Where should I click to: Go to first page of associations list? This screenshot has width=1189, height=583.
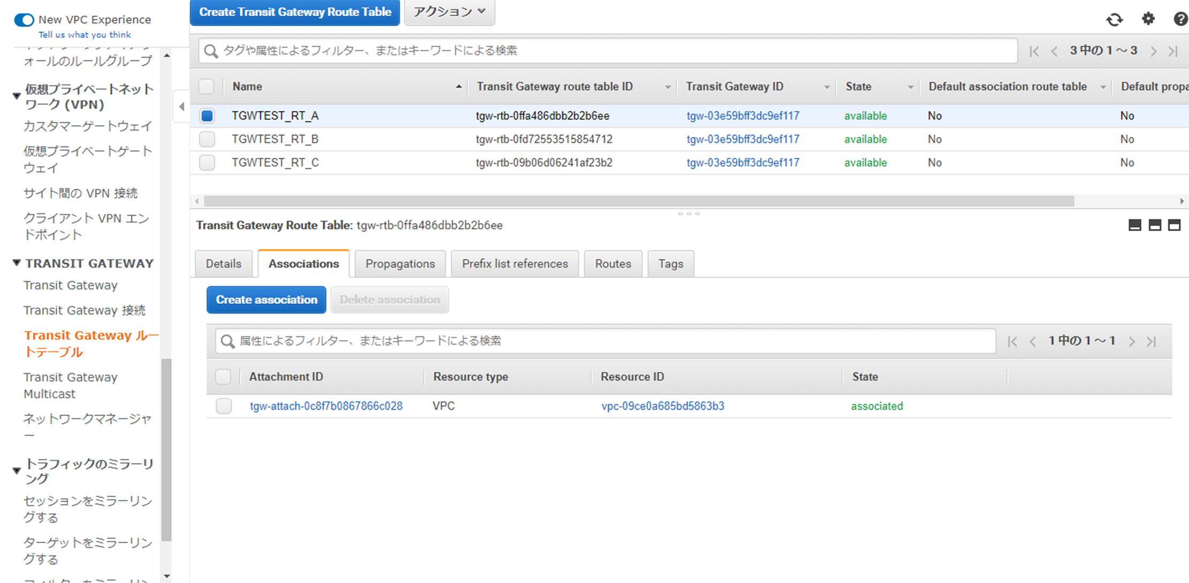pos(1012,341)
